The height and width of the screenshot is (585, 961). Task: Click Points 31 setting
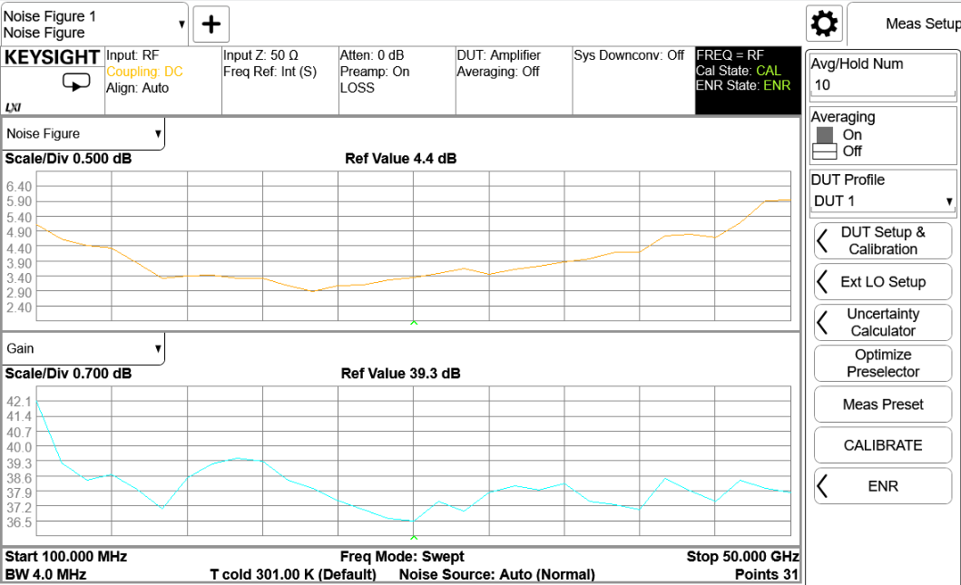click(767, 575)
